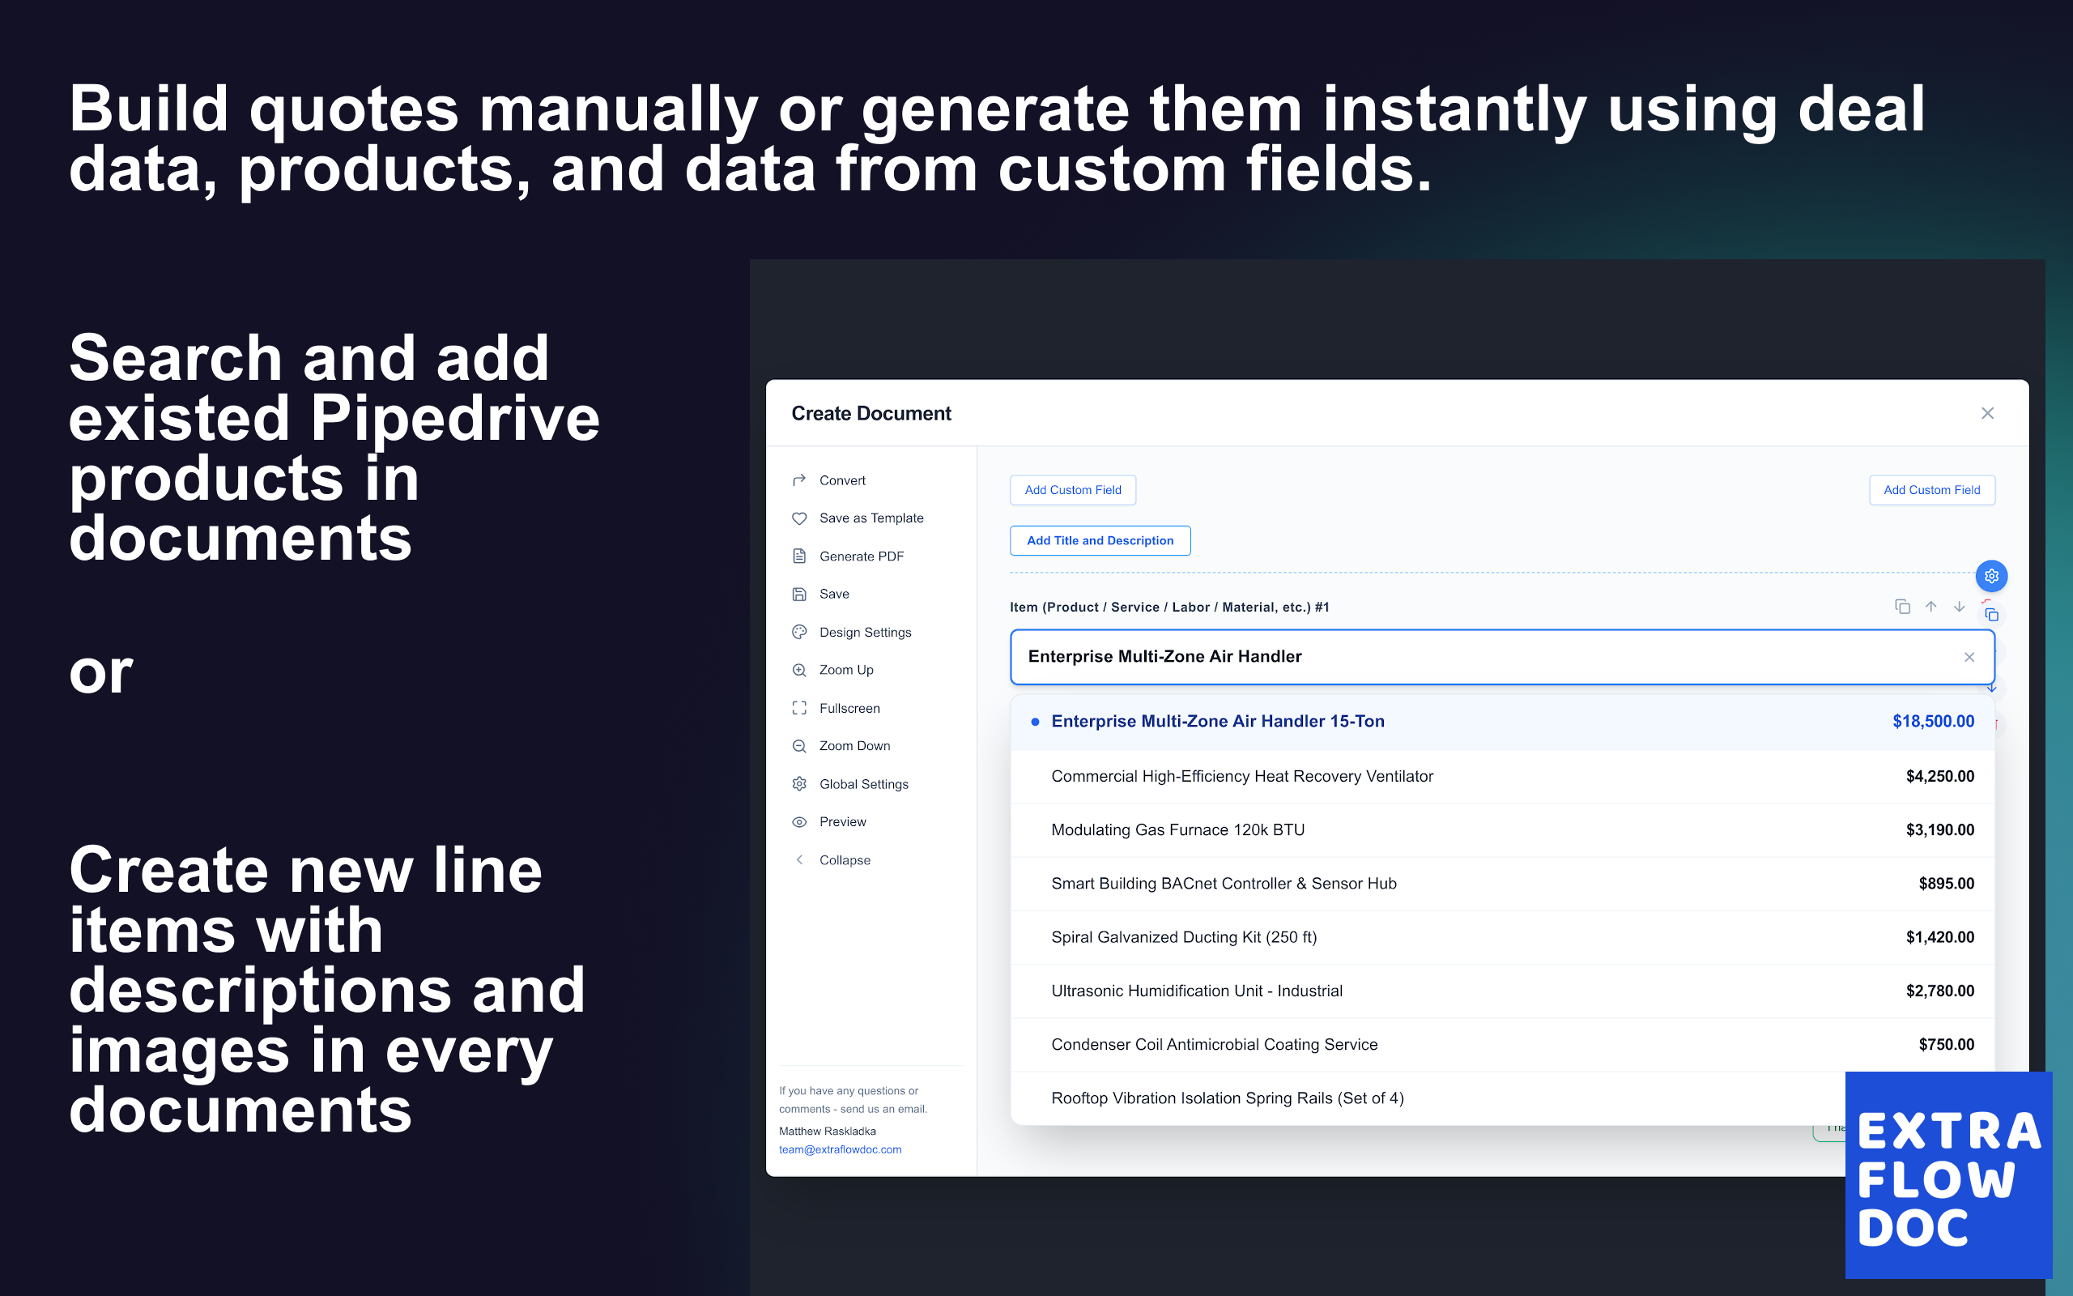Image resolution: width=2073 pixels, height=1296 pixels.
Task: Select Condenser Coil Antimicrobial Coating Service
Action: (x=1502, y=1045)
